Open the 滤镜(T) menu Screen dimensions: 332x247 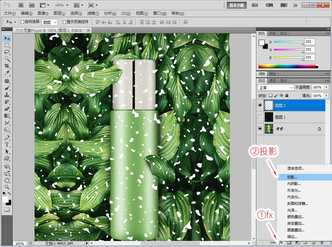point(93,13)
